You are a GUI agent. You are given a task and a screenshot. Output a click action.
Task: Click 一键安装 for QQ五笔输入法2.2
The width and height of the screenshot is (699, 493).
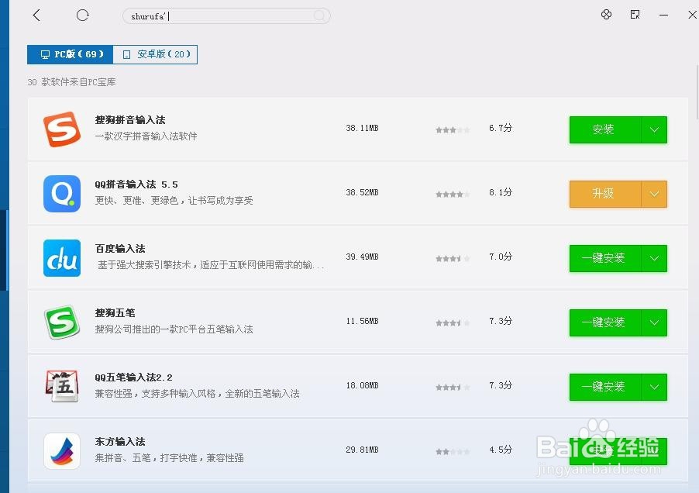pyautogui.click(x=605, y=387)
